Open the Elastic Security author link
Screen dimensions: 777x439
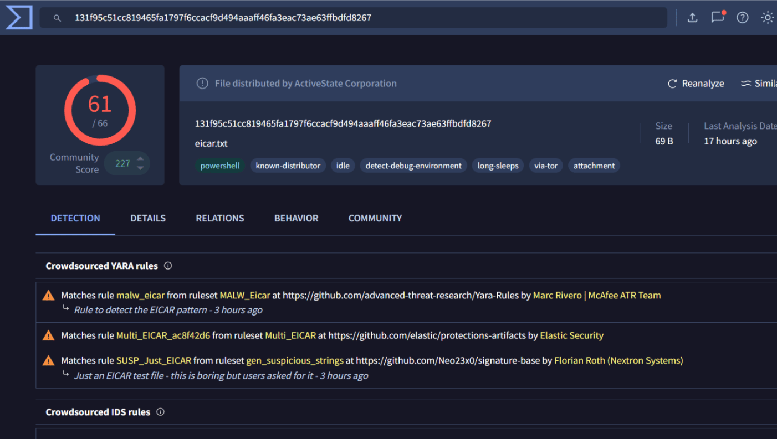[572, 335]
